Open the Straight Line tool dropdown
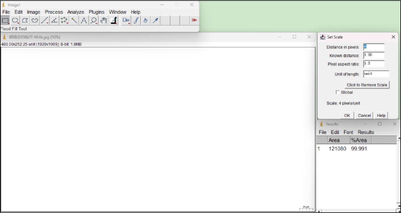This screenshot has height=213, width=401. tap(45, 20)
